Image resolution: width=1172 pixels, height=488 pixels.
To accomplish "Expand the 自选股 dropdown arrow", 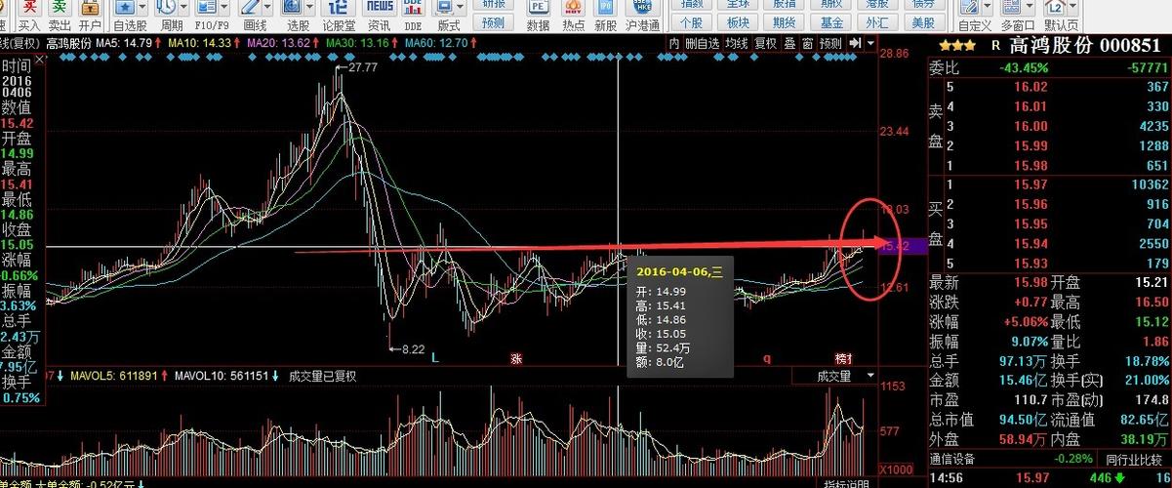I will (143, 6).
